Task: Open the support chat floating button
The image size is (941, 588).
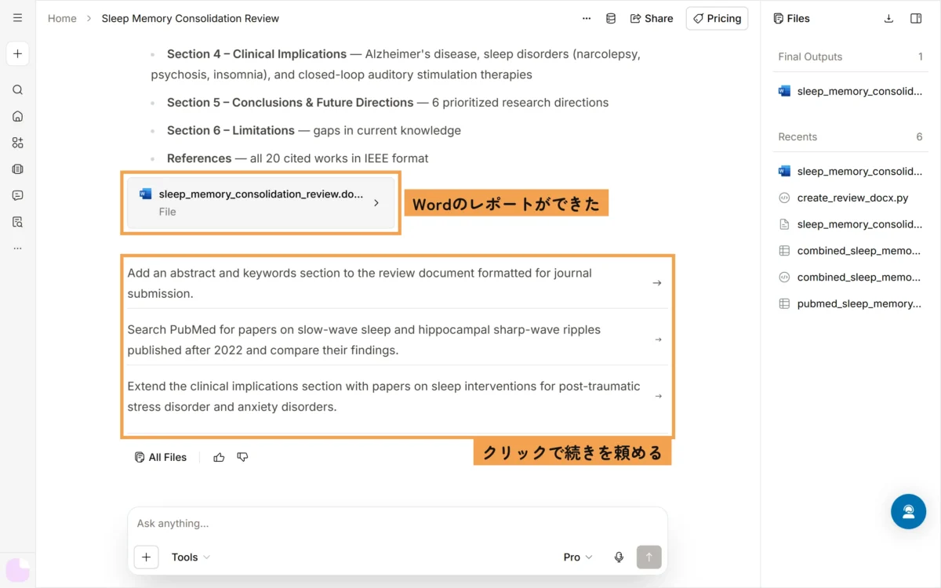Action: tap(908, 511)
